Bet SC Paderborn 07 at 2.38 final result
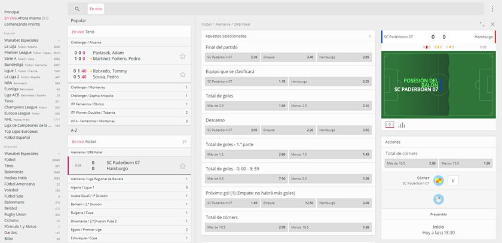Viewport: 502px width, 243px height. [x=232, y=57]
